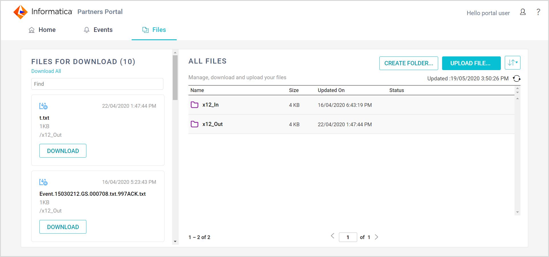Open the help question mark icon
This screenshot has width=549, height=257.
(x=538, y=12)
